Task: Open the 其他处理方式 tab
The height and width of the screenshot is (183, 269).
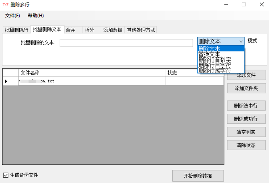Action: point(141,30)
